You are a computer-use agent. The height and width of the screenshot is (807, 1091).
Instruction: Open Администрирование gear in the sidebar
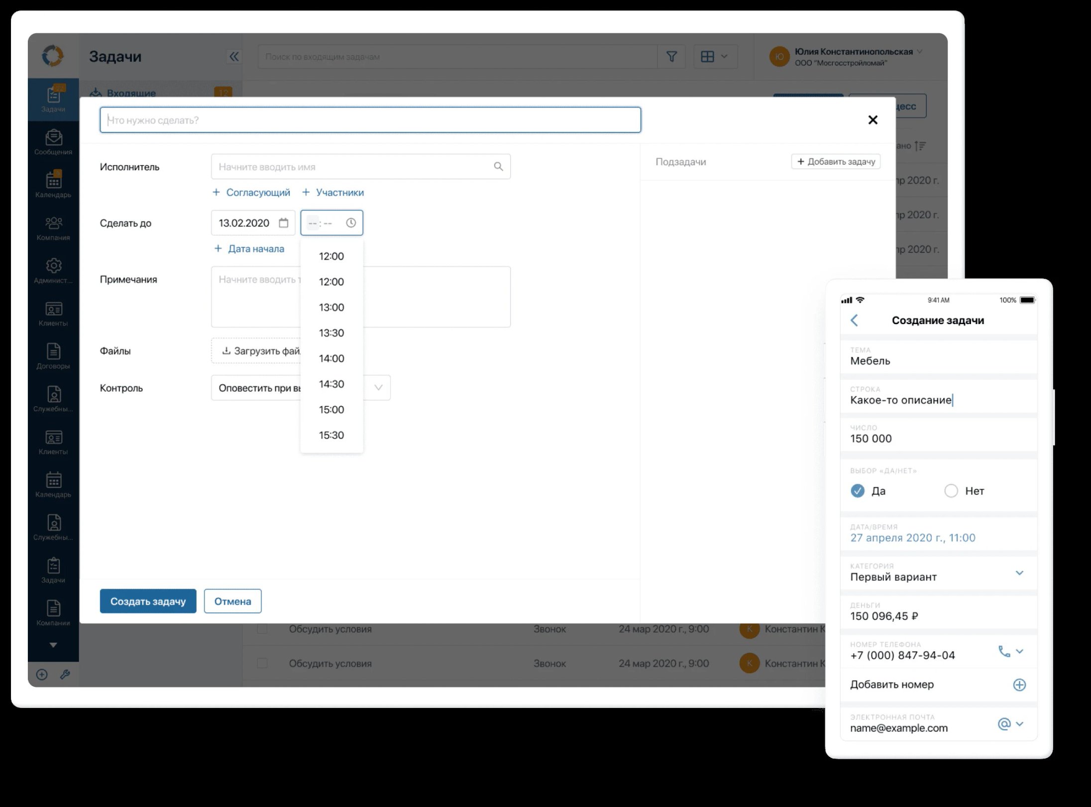point(53,271)
